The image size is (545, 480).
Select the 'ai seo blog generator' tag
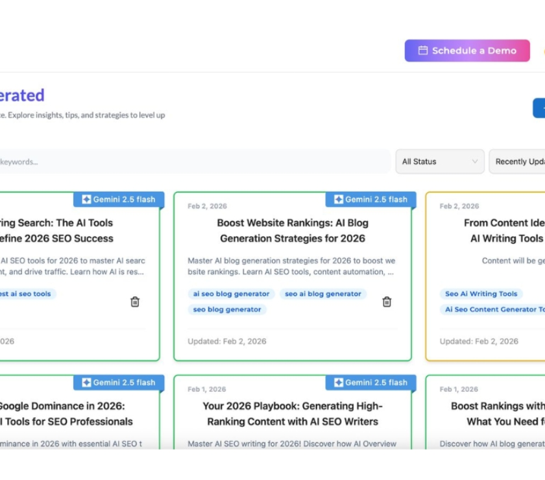(x=231, y=294)
